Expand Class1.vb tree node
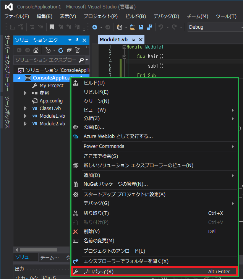The width and height of the screenshot is (243, 279). 26,109
